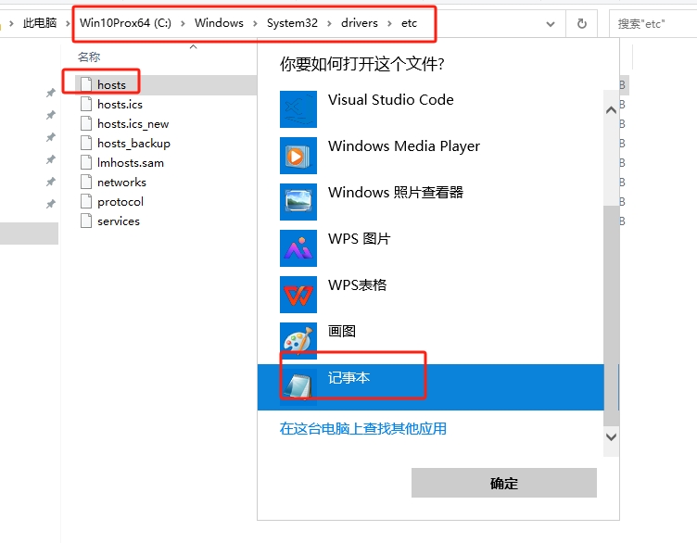Image resolution: width=697 pixels, height=543 pixels.
Task: Sort files by 名称 column header
Action: [x=89, y=57]
